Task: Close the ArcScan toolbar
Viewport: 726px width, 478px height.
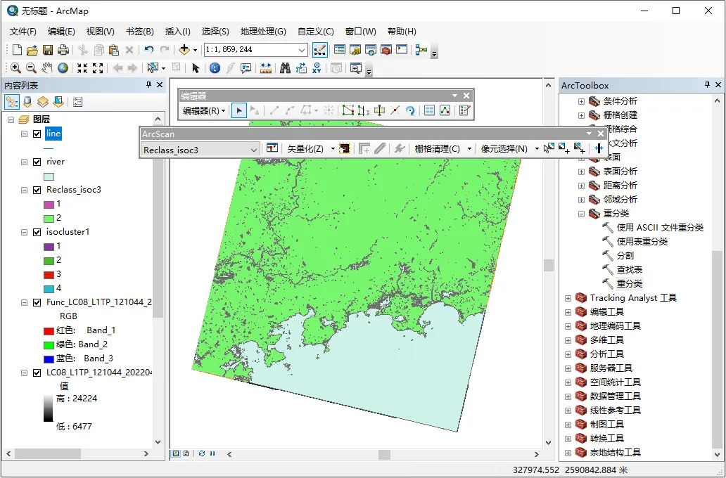Action: [601, 134]
